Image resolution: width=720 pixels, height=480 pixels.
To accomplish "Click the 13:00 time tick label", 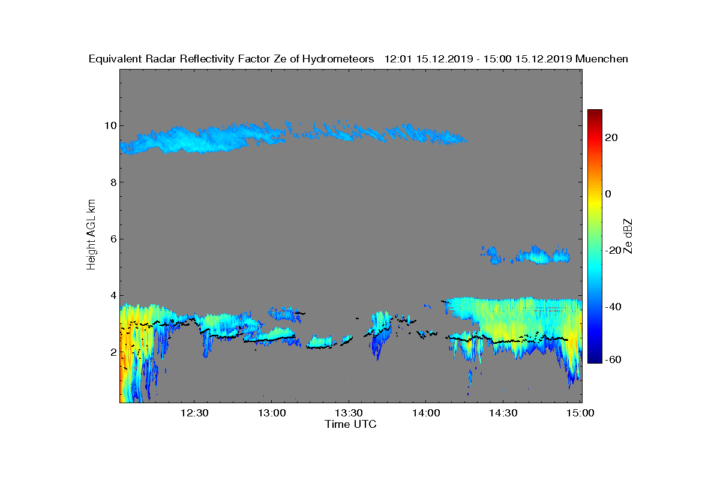I will tap(271, 413).
